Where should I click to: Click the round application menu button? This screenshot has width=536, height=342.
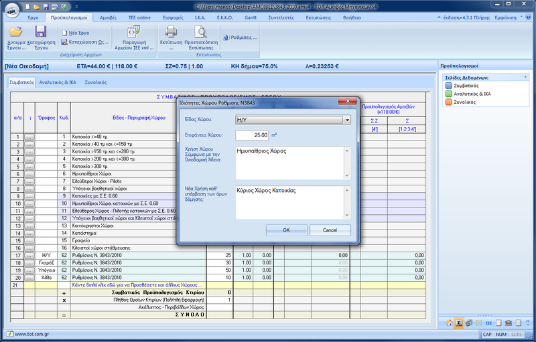click(11, 9)
